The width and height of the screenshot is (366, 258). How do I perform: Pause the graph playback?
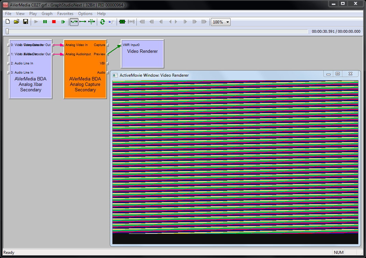click(45, 22)
